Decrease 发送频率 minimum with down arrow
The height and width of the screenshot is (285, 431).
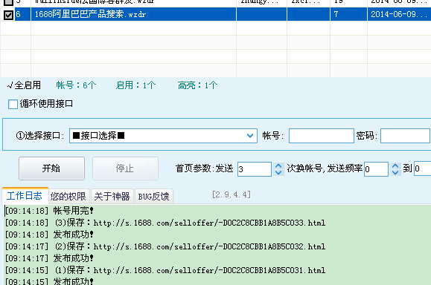point(395,172)
